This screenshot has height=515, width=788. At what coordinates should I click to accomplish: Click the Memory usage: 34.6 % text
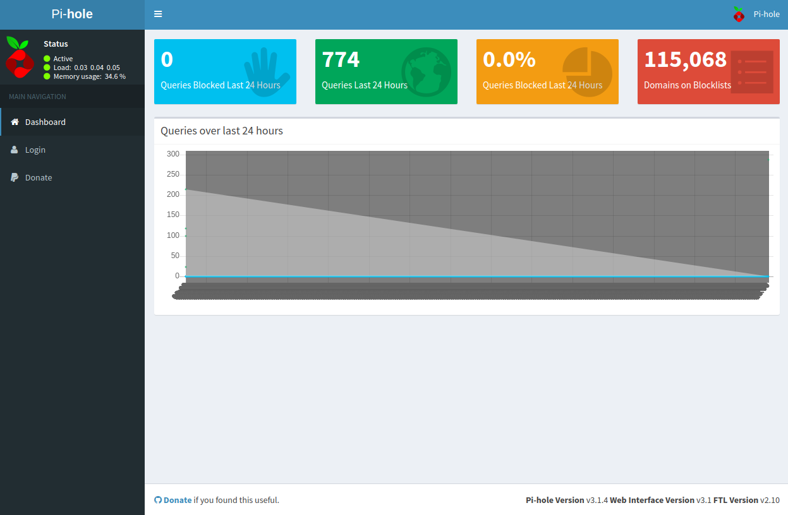pos(90,76)
